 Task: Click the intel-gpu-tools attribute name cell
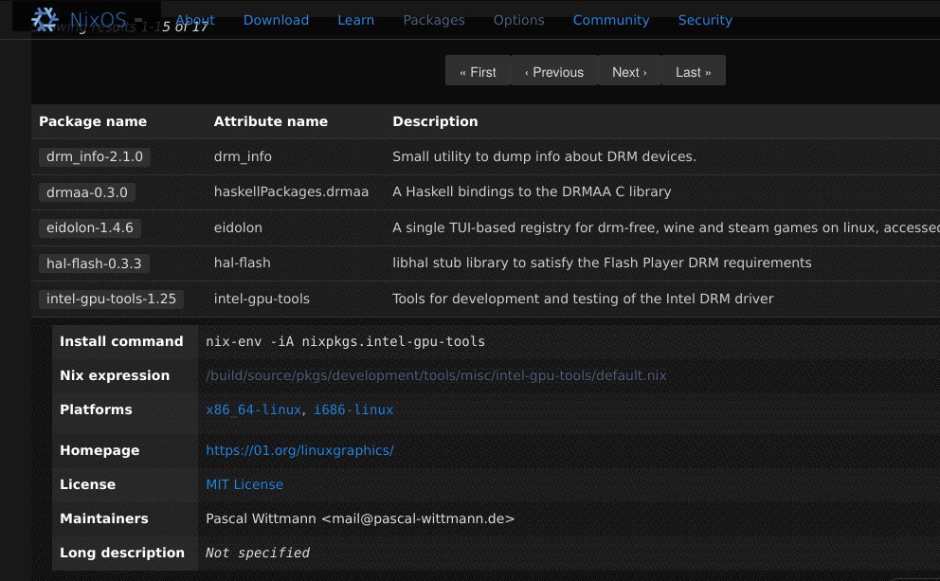(262, 299)
